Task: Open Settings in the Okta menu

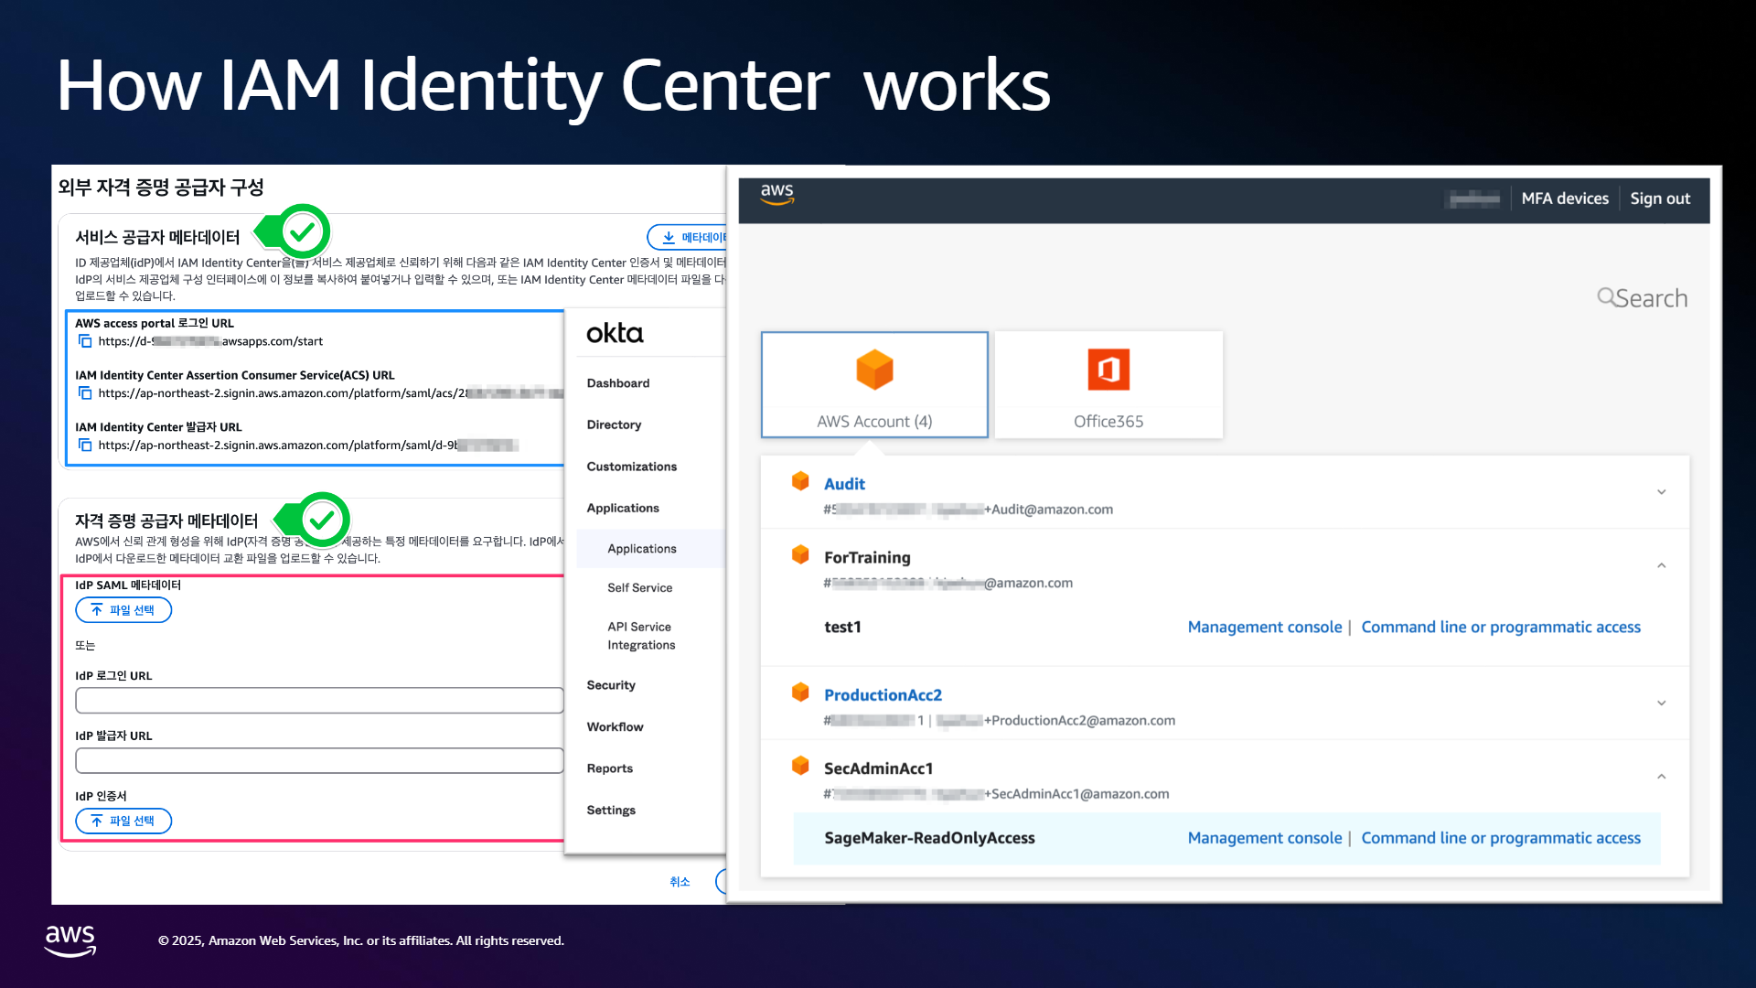Action: pyautogui.click(x=611, y=811)
